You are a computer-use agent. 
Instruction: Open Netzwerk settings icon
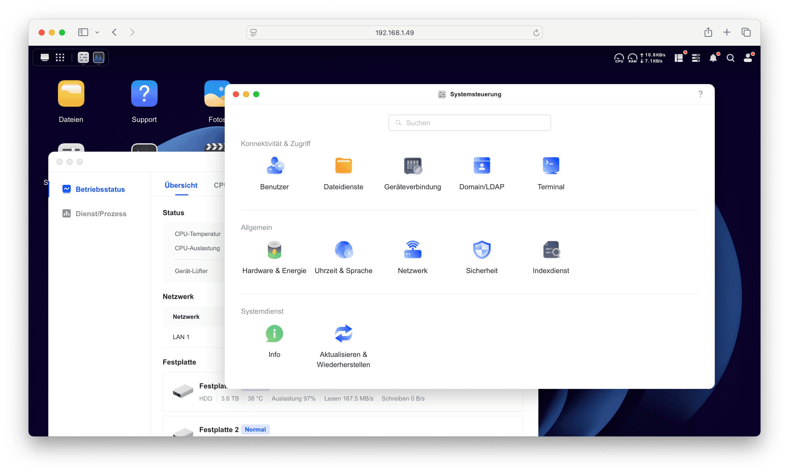click(x=413, y=250)
